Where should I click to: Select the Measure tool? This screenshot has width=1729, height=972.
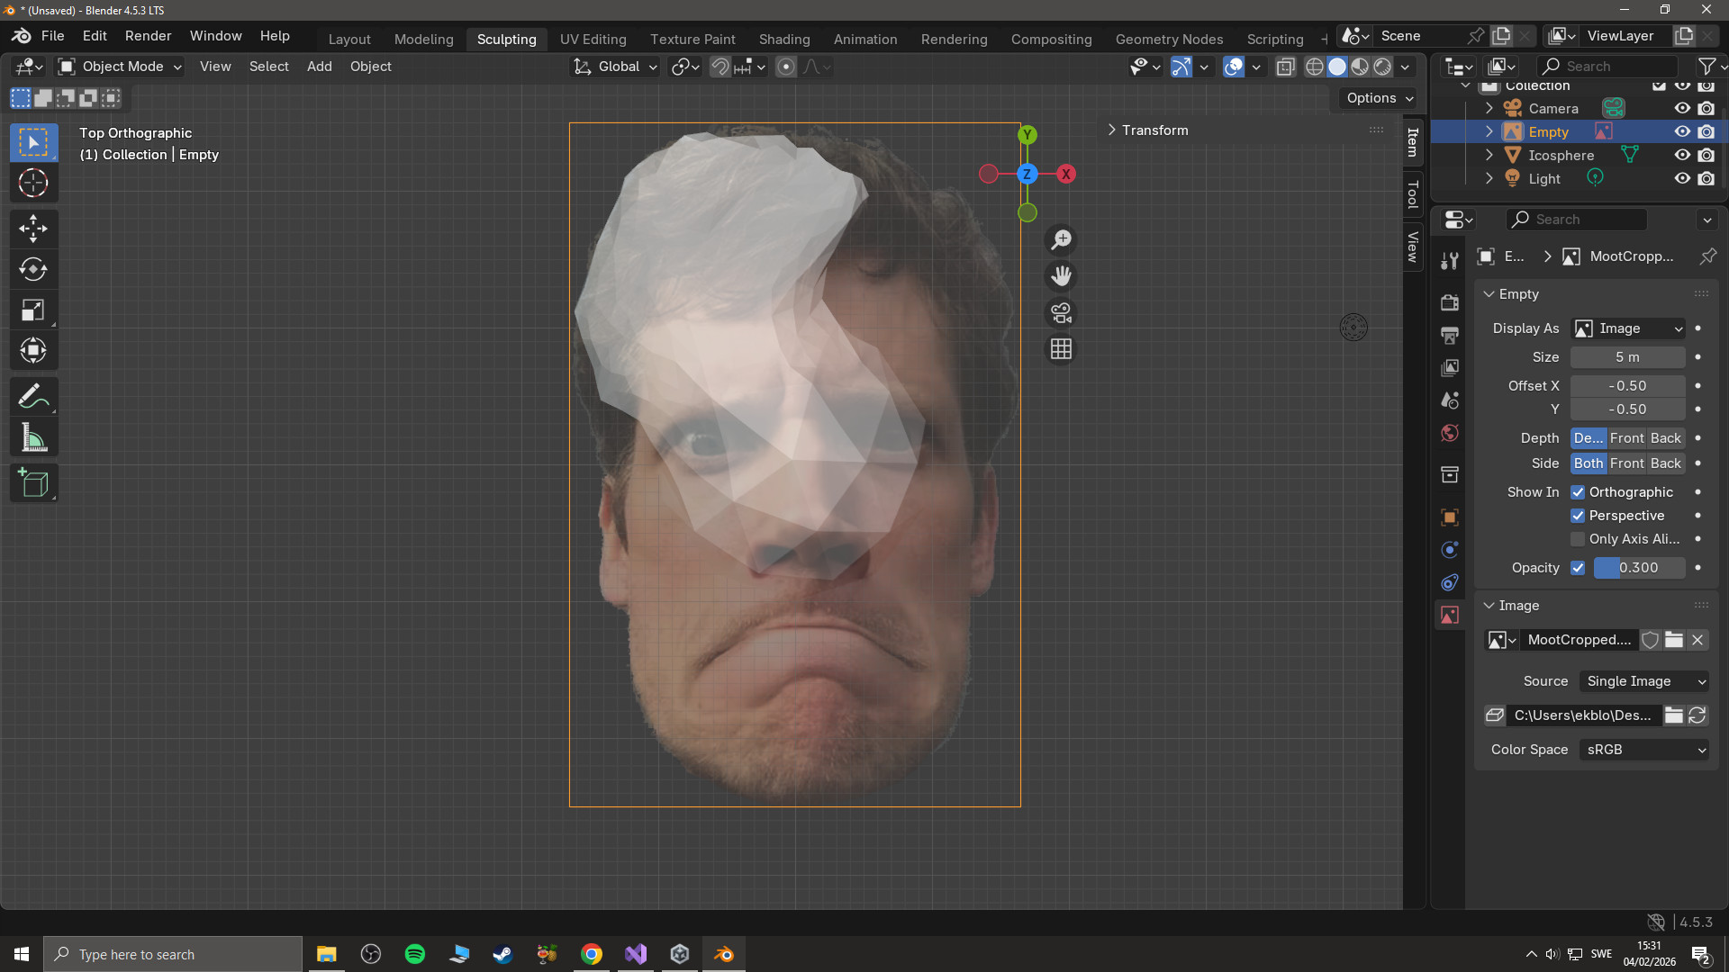(x=33, y=438)
